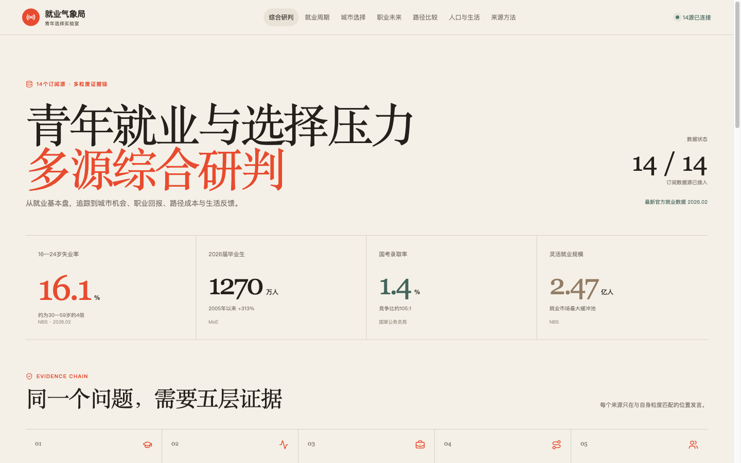This screenshot has width=741, height=463.
Task: Open the 城市选择 tab
Action: point(353,17)
